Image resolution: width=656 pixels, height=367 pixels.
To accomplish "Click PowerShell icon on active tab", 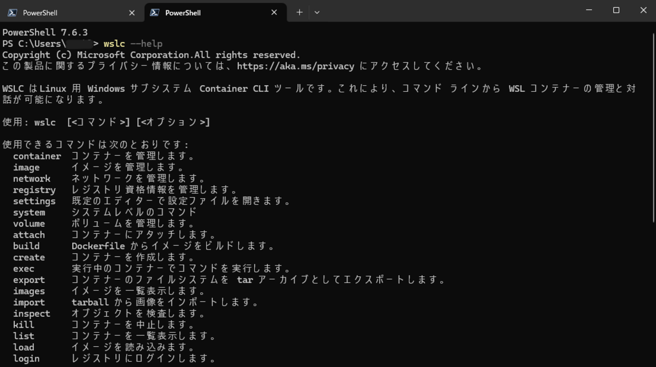I will [x=155, y=13].
